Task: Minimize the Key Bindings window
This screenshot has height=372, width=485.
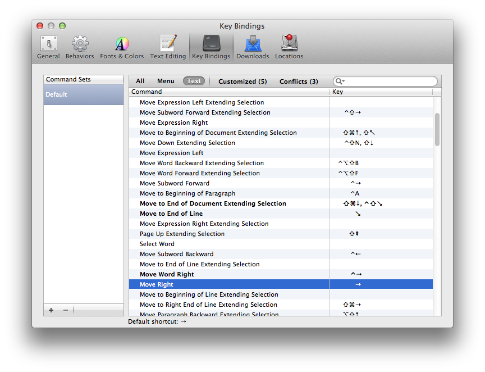Action: click(x=51, y=26)
